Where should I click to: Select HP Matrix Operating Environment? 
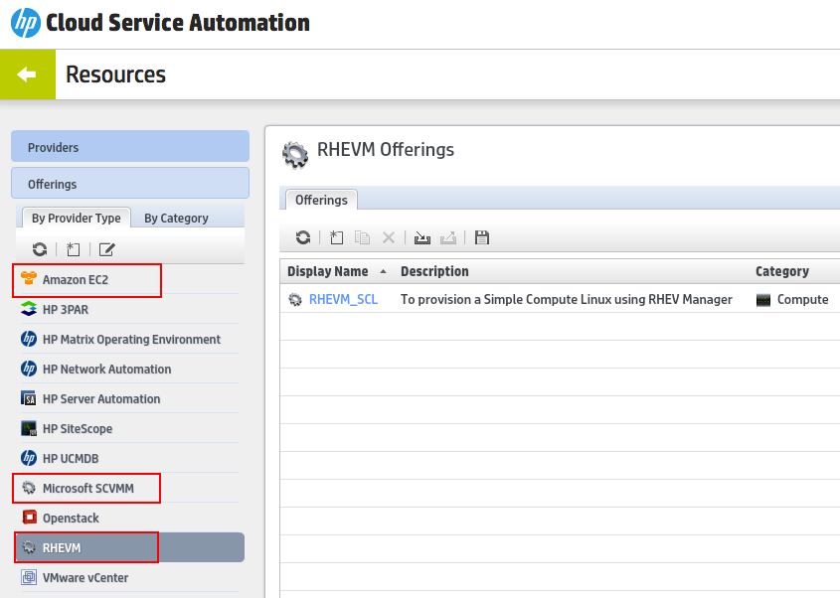click(x=129, y=339)
